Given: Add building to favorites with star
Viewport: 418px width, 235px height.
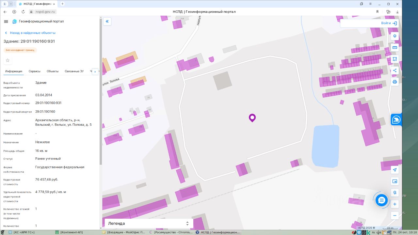Looking at the screenshot, I should coord(8,60).
